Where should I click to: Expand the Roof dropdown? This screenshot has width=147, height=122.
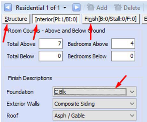(x=132, y=115)
